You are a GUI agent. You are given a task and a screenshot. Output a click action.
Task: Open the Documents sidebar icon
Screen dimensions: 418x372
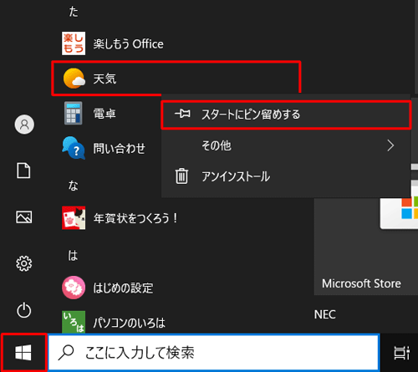pos(23,171)
